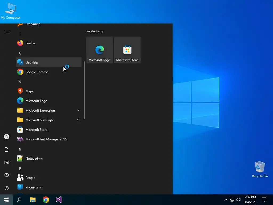The image size is (273, 205).
Task: Expand the Microsoft Expression folder chevron
Action: (x=78, y=110)
